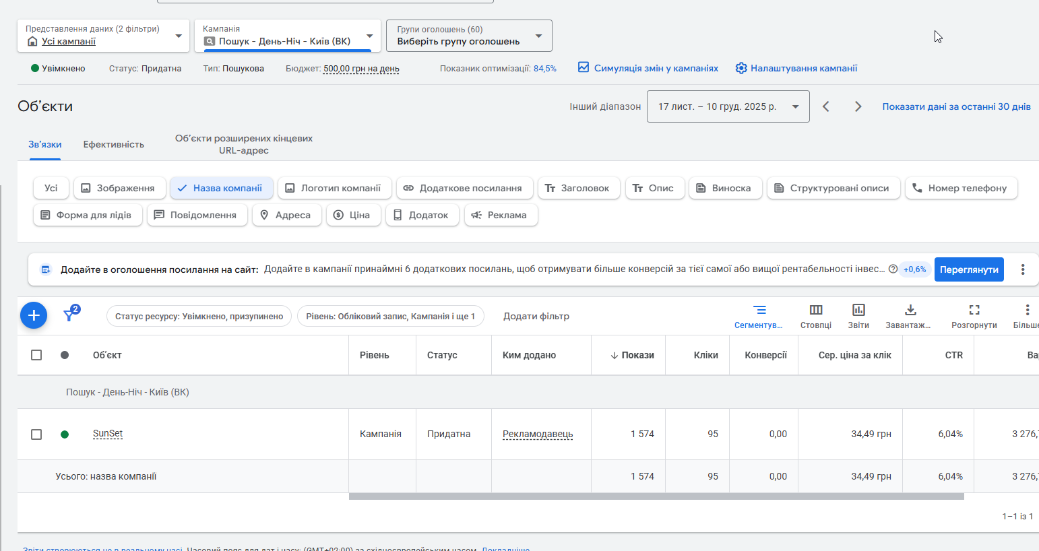
Task: Click the status dot column header
Action: tap(65, 355)
